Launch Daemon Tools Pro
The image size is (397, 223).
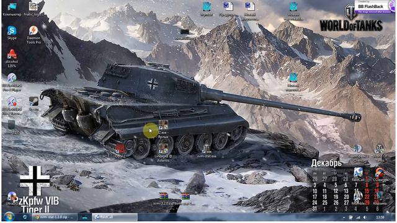pyautogui.click(x=33, y=35)
